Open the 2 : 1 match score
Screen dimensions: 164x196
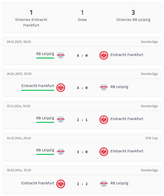82,120
